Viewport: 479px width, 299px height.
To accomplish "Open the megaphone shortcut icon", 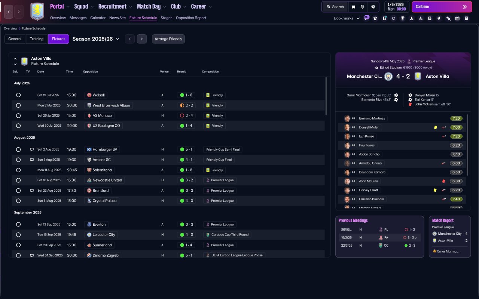I will [439, 18].
